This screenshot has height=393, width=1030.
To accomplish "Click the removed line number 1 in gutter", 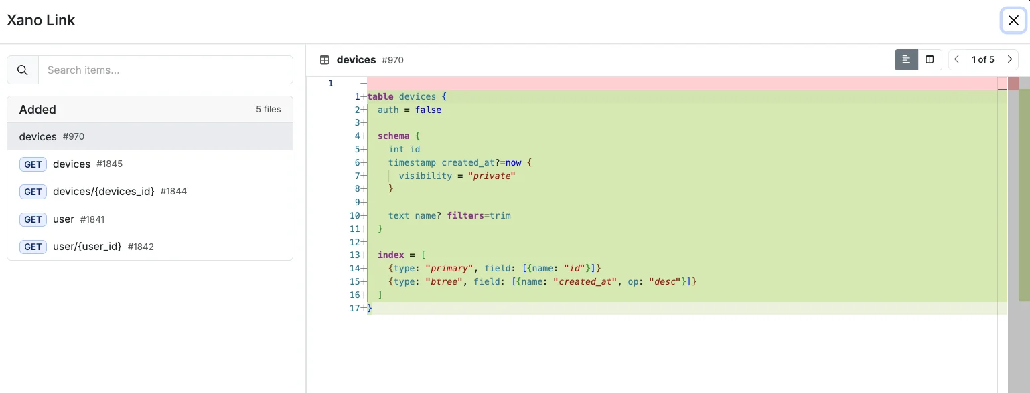I will click(x=330, y=83).
